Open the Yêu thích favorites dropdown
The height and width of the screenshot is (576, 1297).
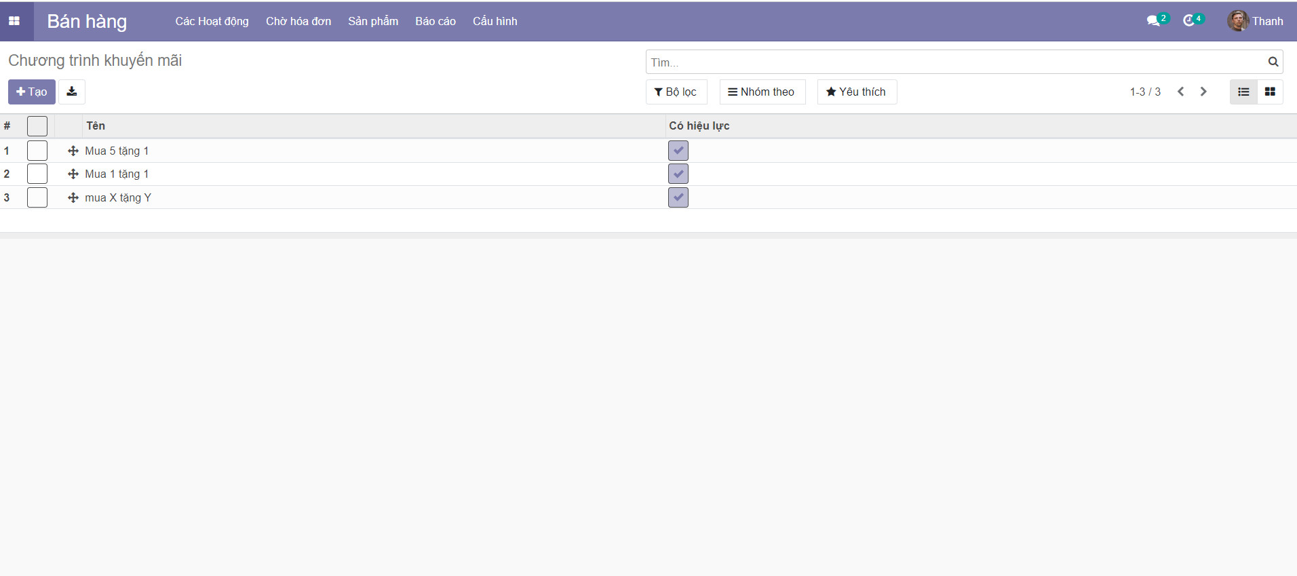coord(856,92)
